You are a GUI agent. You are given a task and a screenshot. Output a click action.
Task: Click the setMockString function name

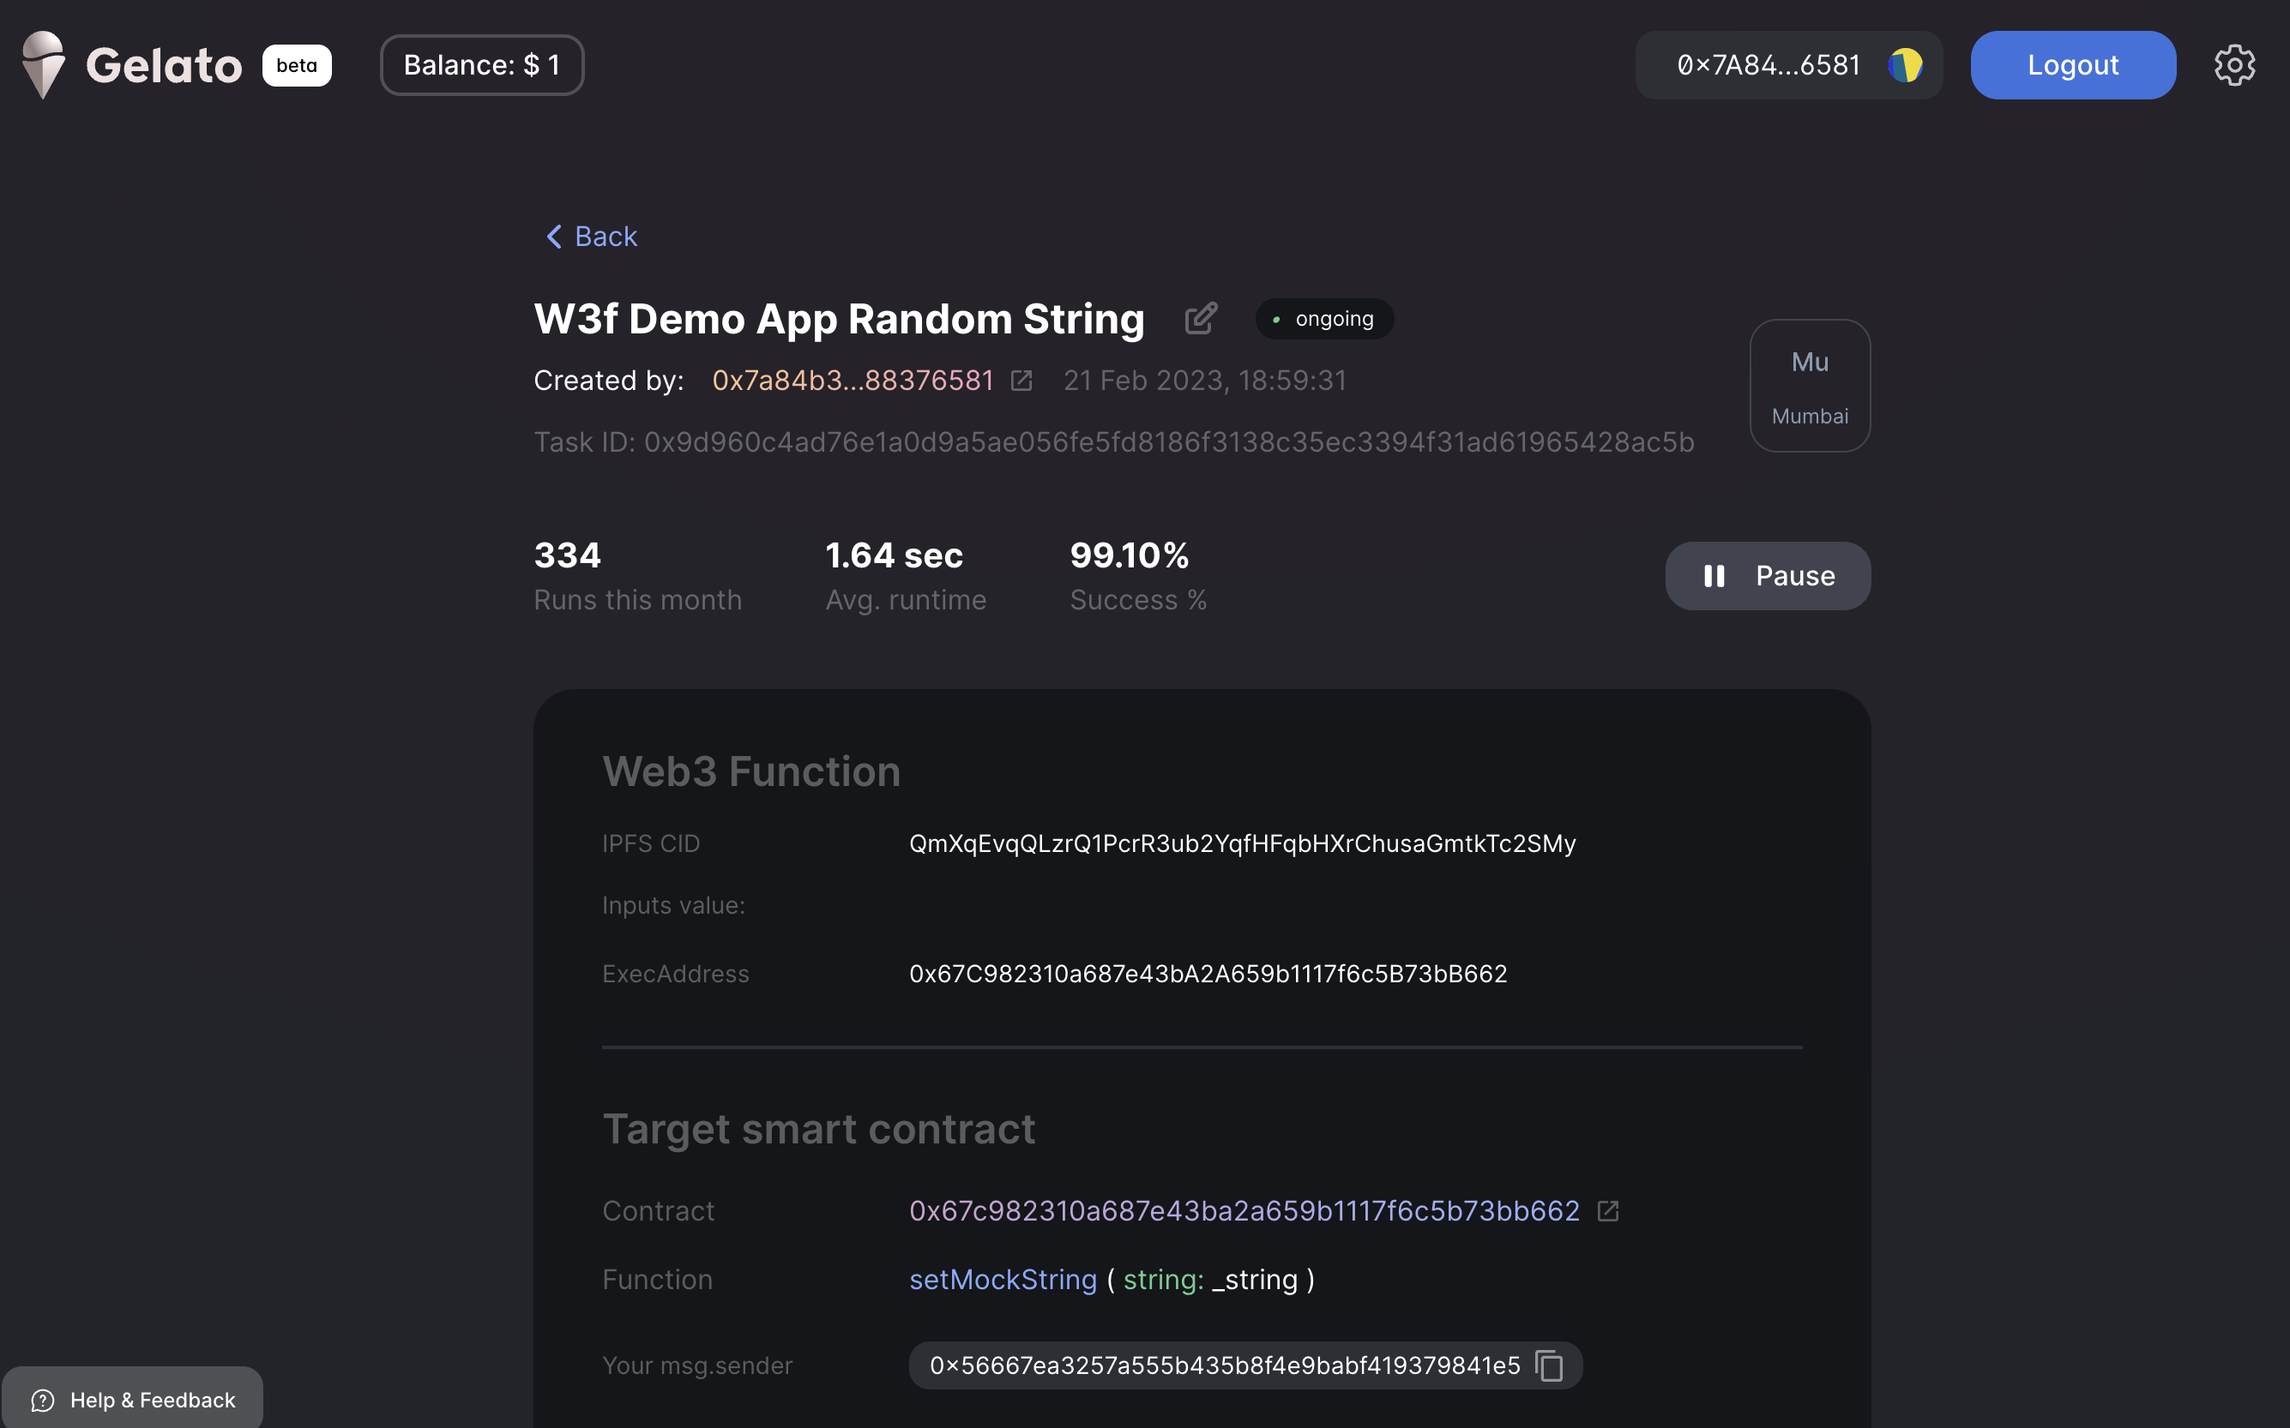point(1002,1280)
